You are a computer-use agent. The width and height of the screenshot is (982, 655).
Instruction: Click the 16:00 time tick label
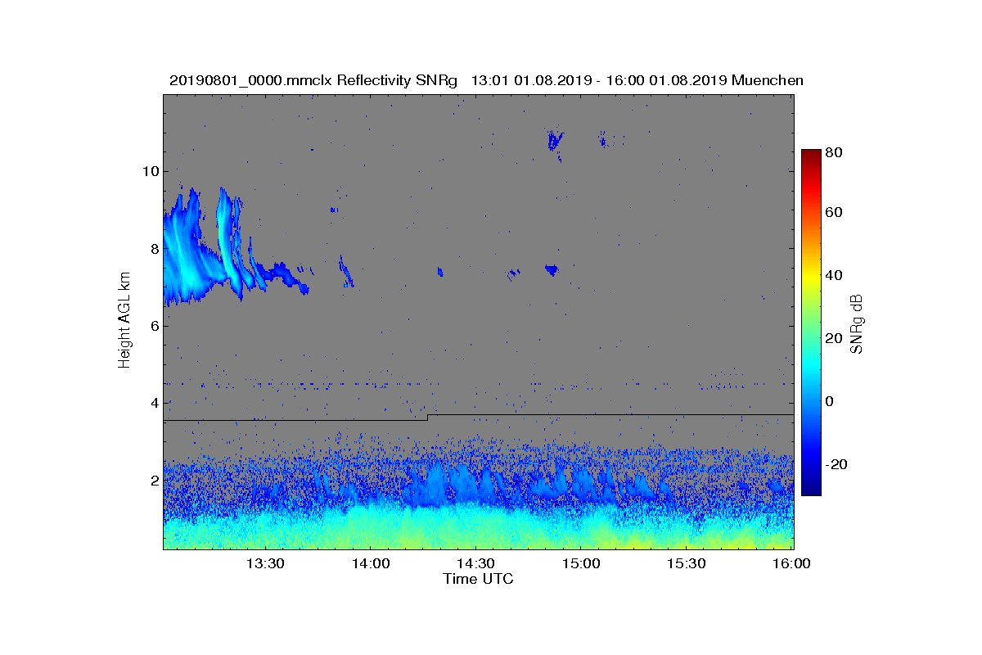click(x=791, y=563)
